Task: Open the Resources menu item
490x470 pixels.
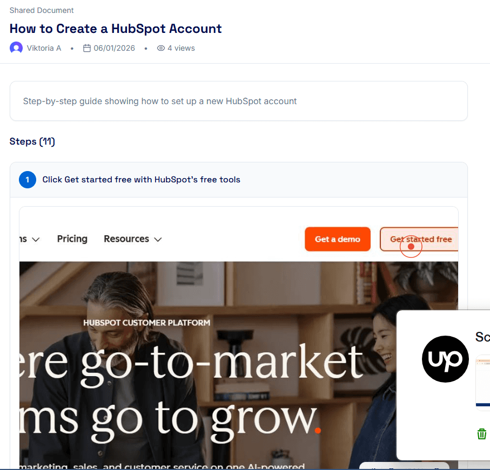Action: pos(126,239)
